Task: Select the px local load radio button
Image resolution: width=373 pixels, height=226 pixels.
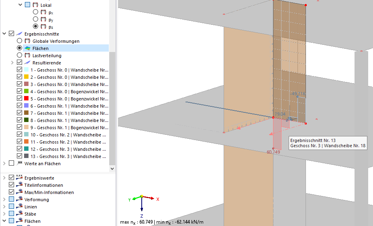Action: [35, 12]
